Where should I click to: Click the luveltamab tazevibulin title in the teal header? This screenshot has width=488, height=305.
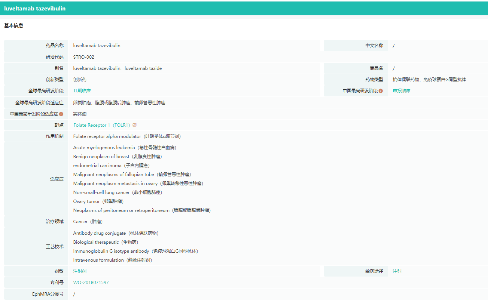35,9
